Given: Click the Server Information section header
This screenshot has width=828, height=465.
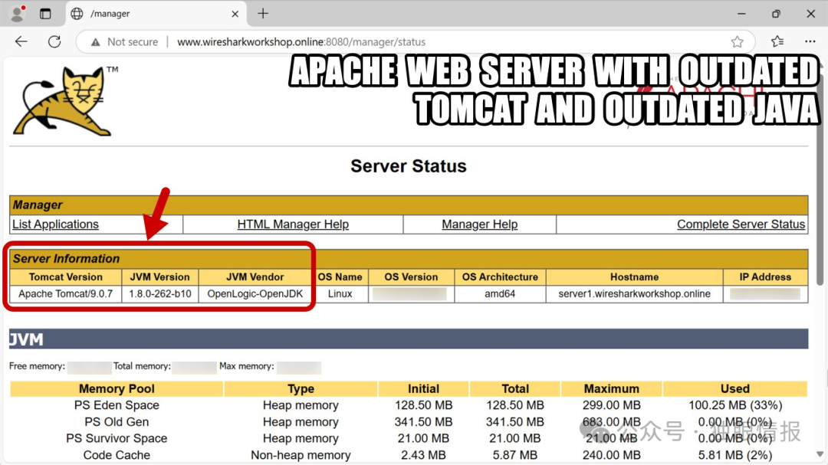Looking at the screenshot, I should pos(409,259).
